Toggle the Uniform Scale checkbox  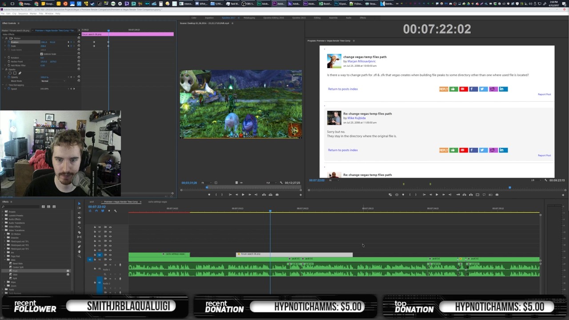pos(41,54)
